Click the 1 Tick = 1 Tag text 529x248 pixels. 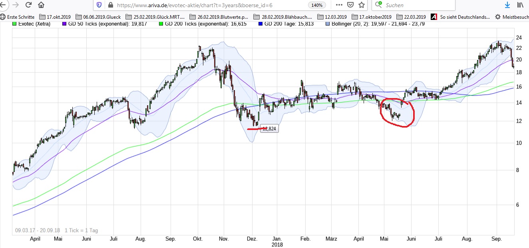pyautogui.click(x=81, y=230)
